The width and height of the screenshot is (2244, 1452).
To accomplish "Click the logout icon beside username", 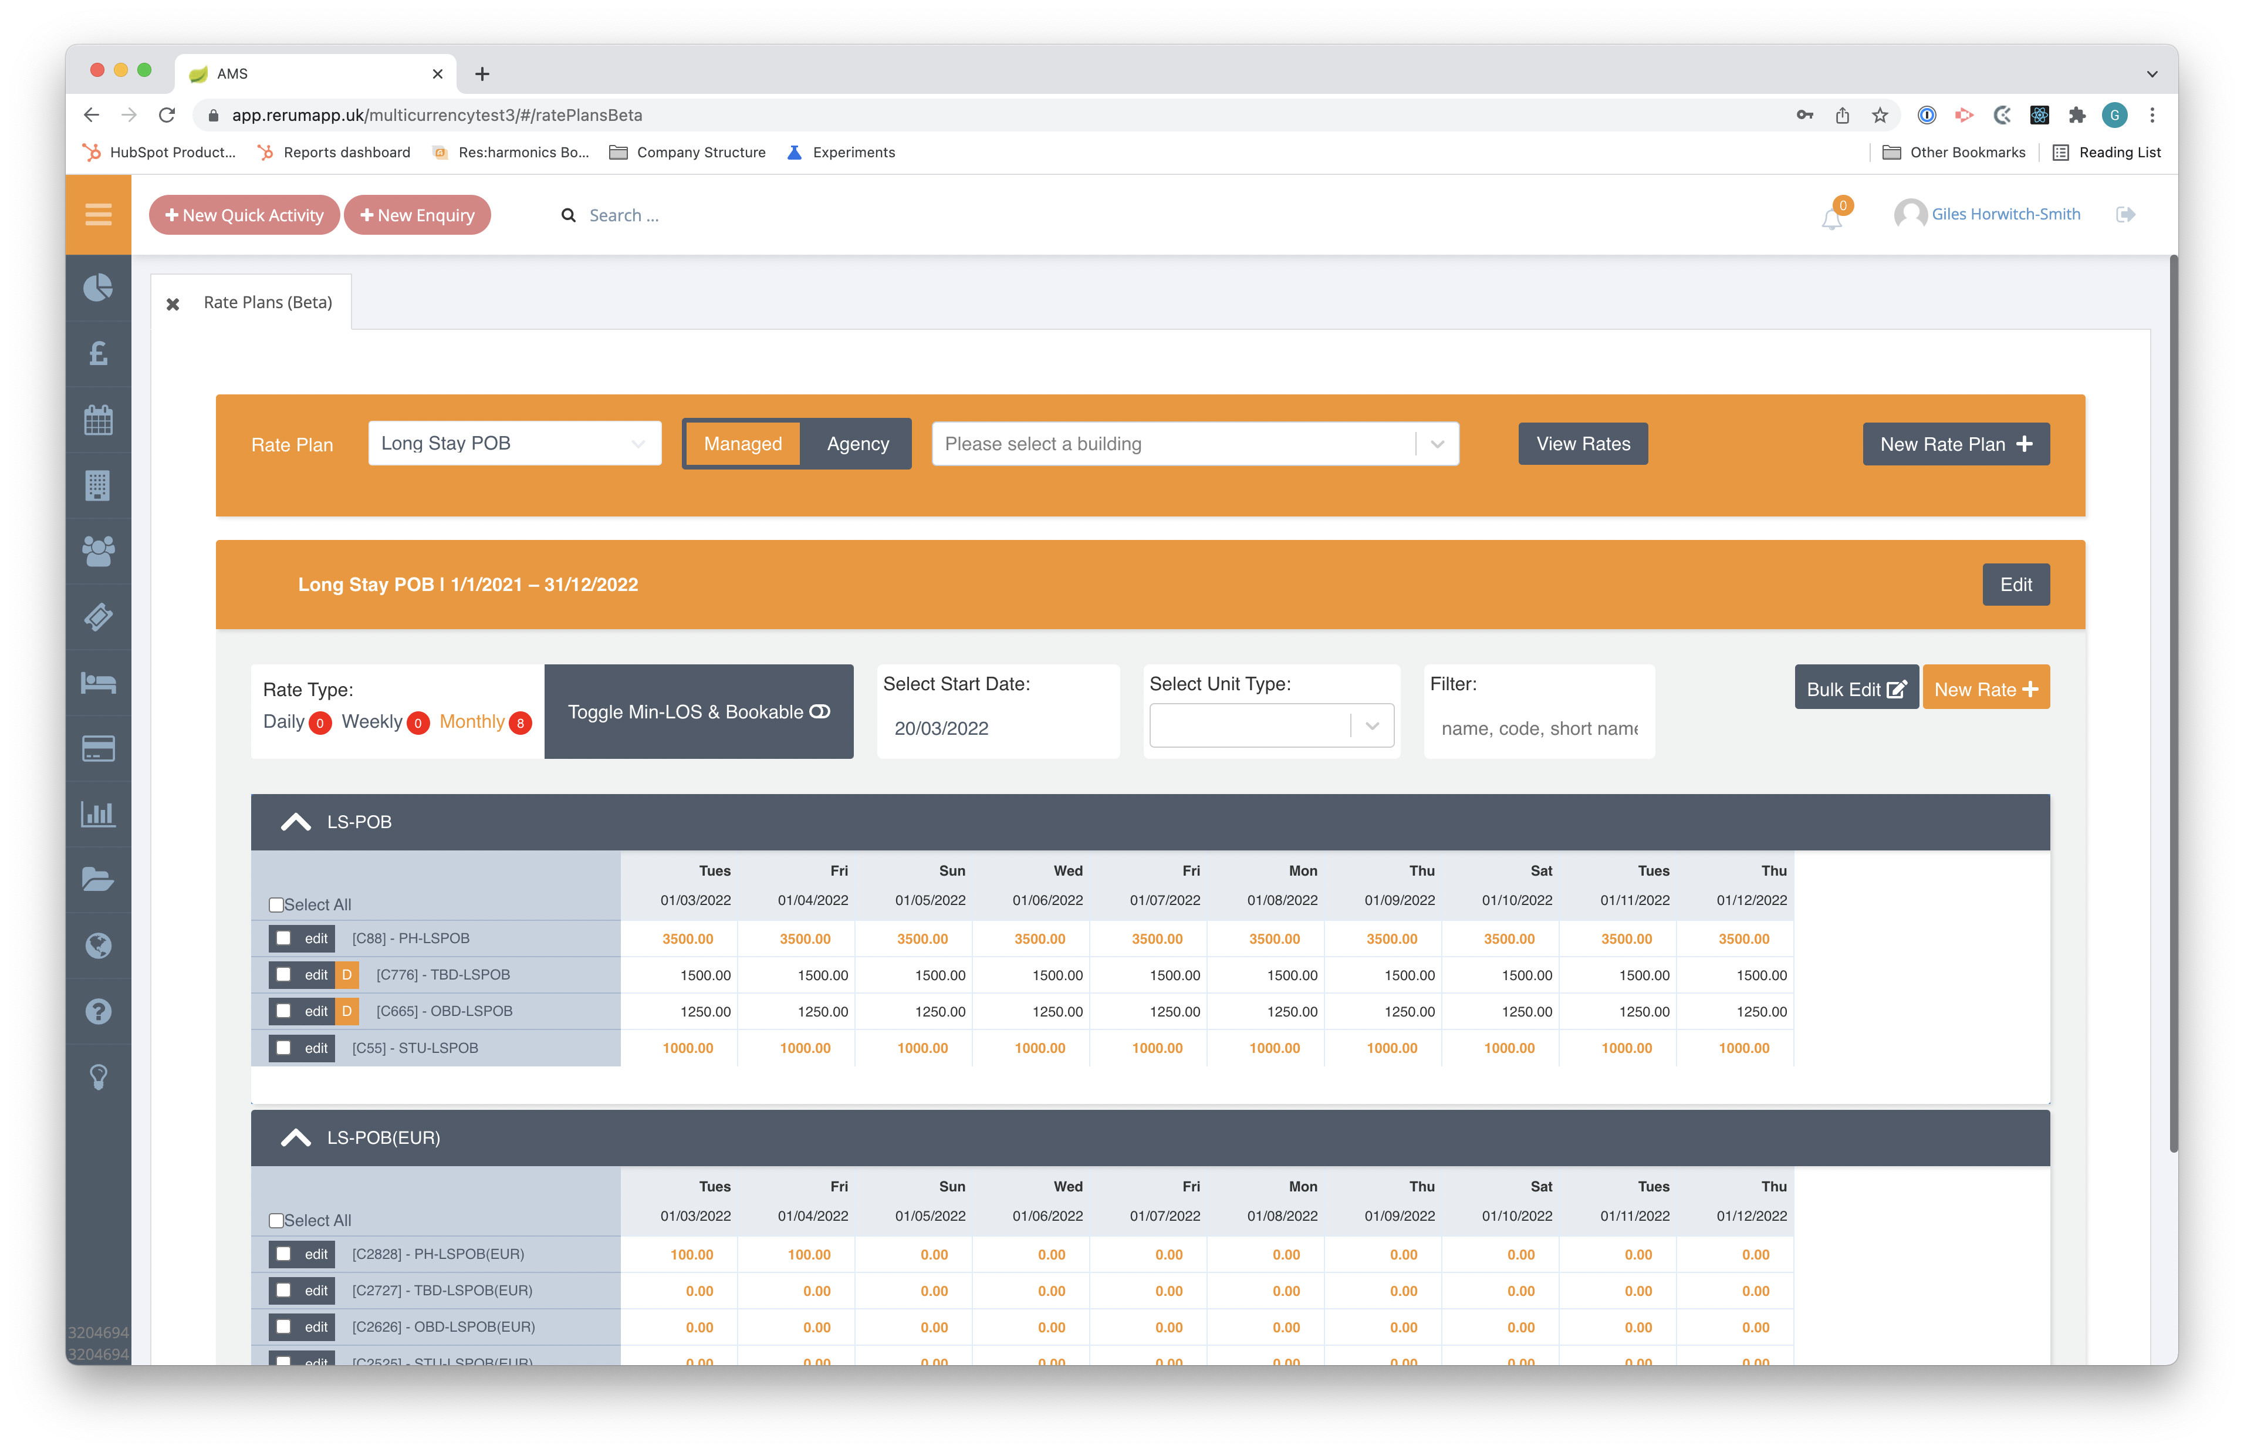I will click(2125, 215).
